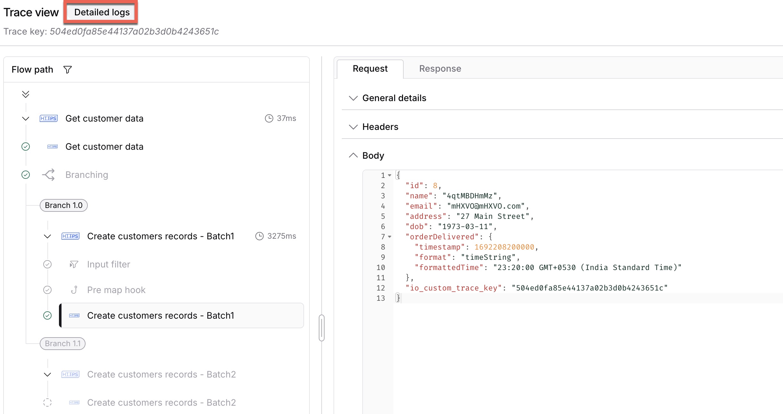
Task: Collapse the Body section
Action: (x=353, y=155)
